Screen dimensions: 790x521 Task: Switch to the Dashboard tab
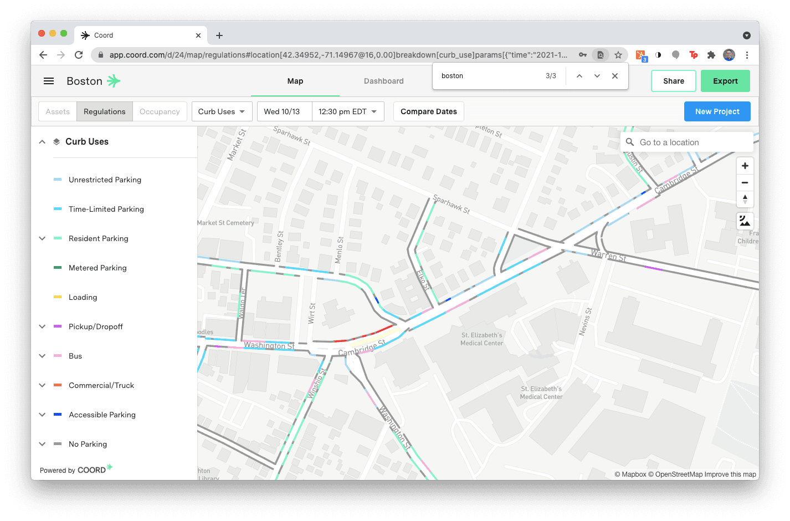click(x=384, y=81)
